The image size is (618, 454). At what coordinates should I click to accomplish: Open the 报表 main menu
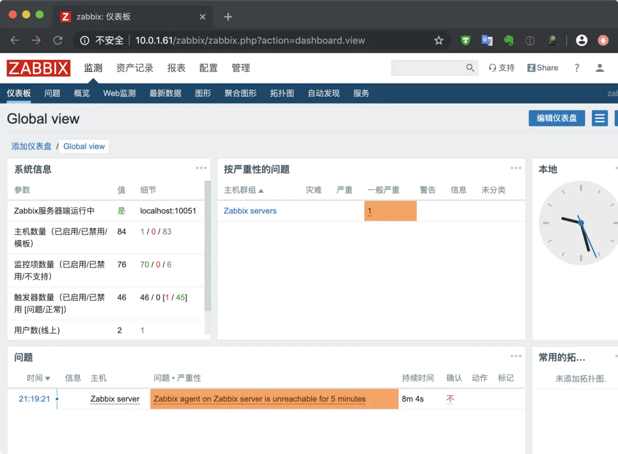click(177, 68)
